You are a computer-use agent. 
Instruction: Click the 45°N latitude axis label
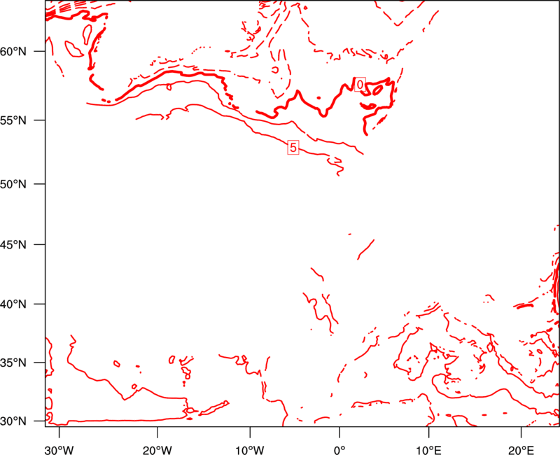coord(13,245)
